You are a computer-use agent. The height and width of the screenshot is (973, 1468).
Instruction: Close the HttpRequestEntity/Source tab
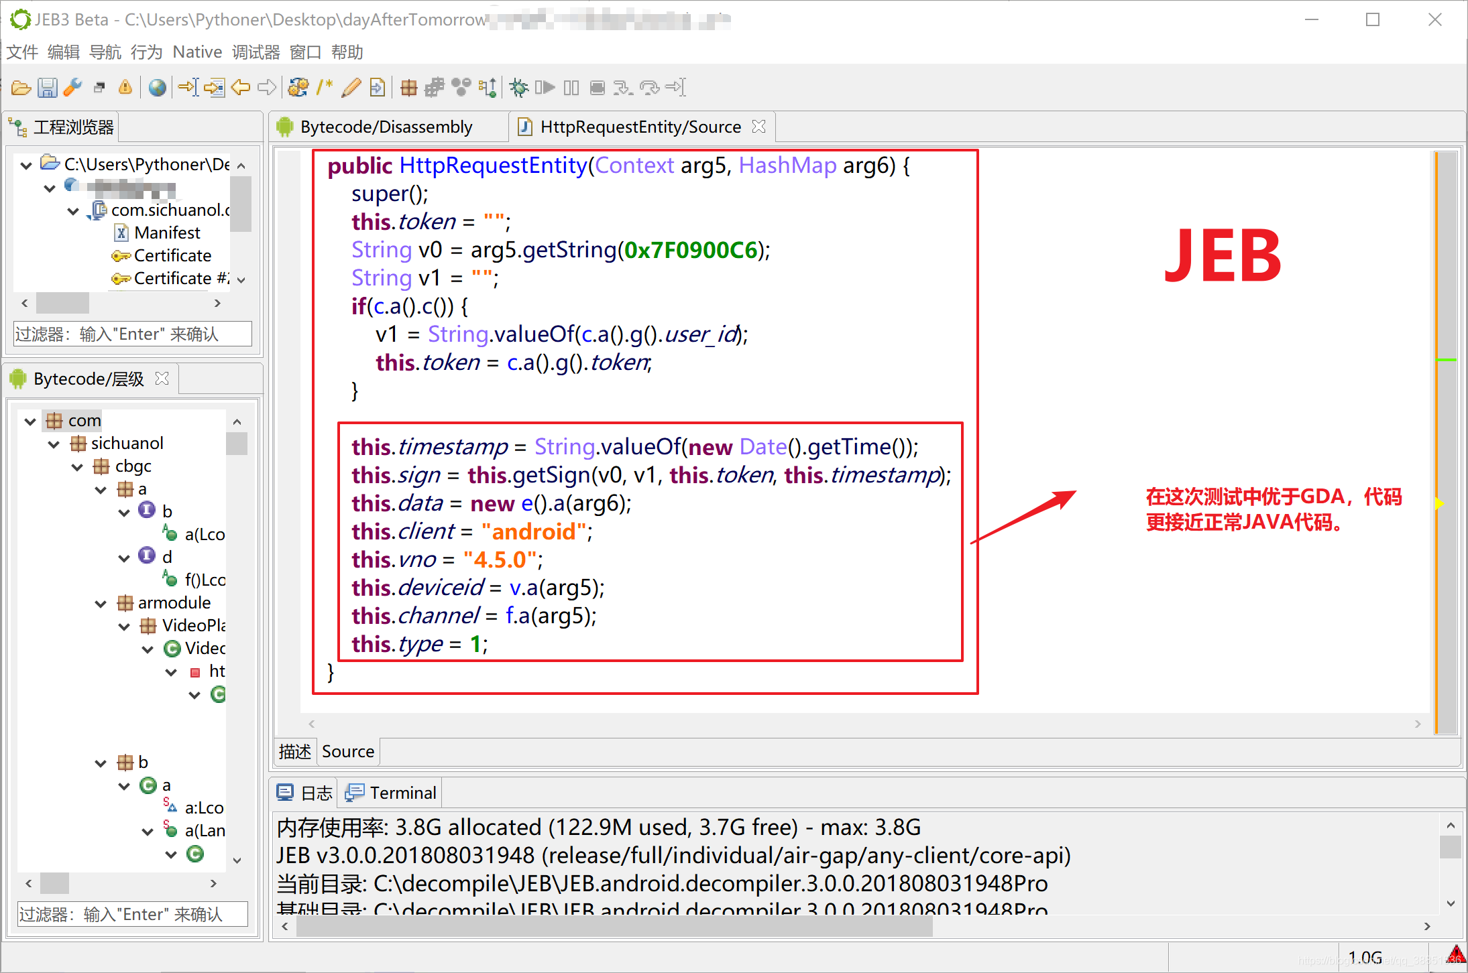(758, 127)
